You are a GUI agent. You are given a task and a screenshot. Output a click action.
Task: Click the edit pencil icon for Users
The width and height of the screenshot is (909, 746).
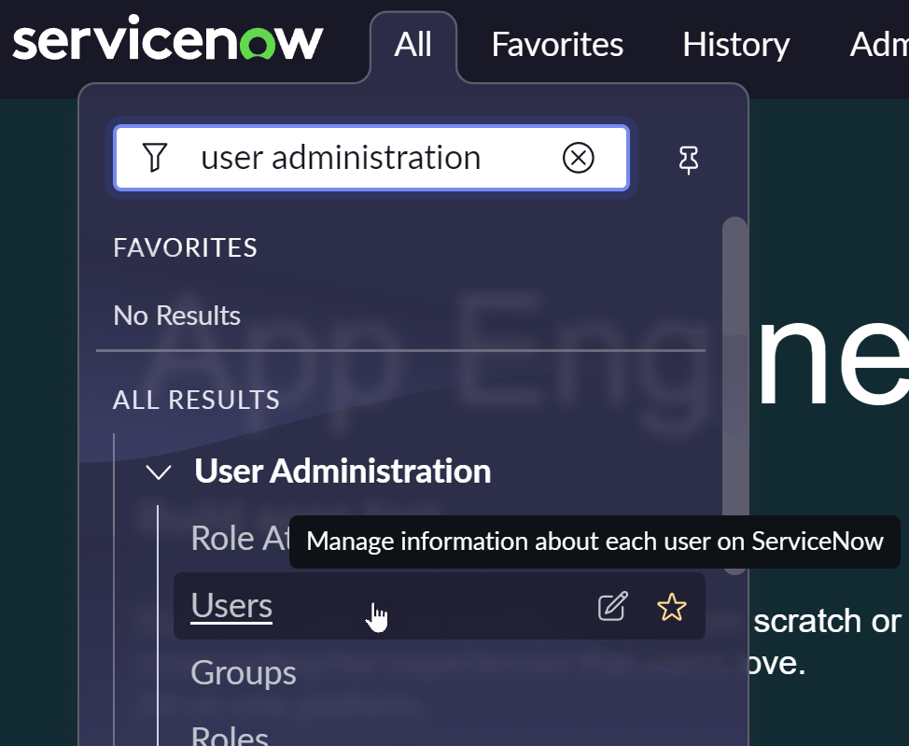[612, 607]
